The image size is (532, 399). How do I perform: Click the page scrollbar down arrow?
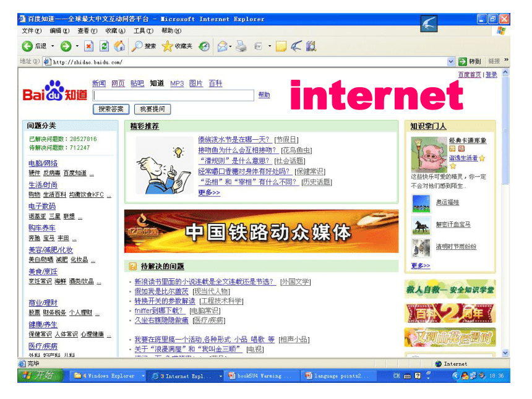[505, 353]
